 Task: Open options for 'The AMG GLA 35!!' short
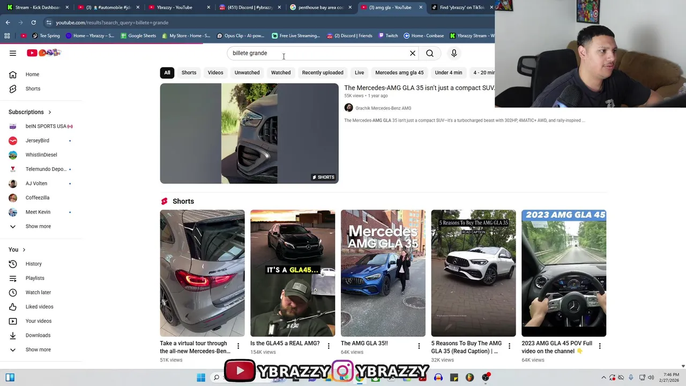419,346
